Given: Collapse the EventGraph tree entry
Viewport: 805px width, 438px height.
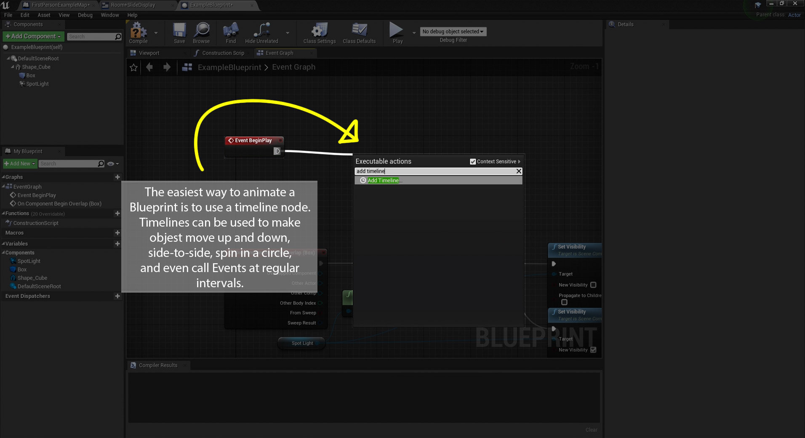Looking at the screenshot, I should click(x=3, y=186).
